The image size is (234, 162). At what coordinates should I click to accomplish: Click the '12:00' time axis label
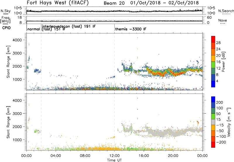pos(114,156)
